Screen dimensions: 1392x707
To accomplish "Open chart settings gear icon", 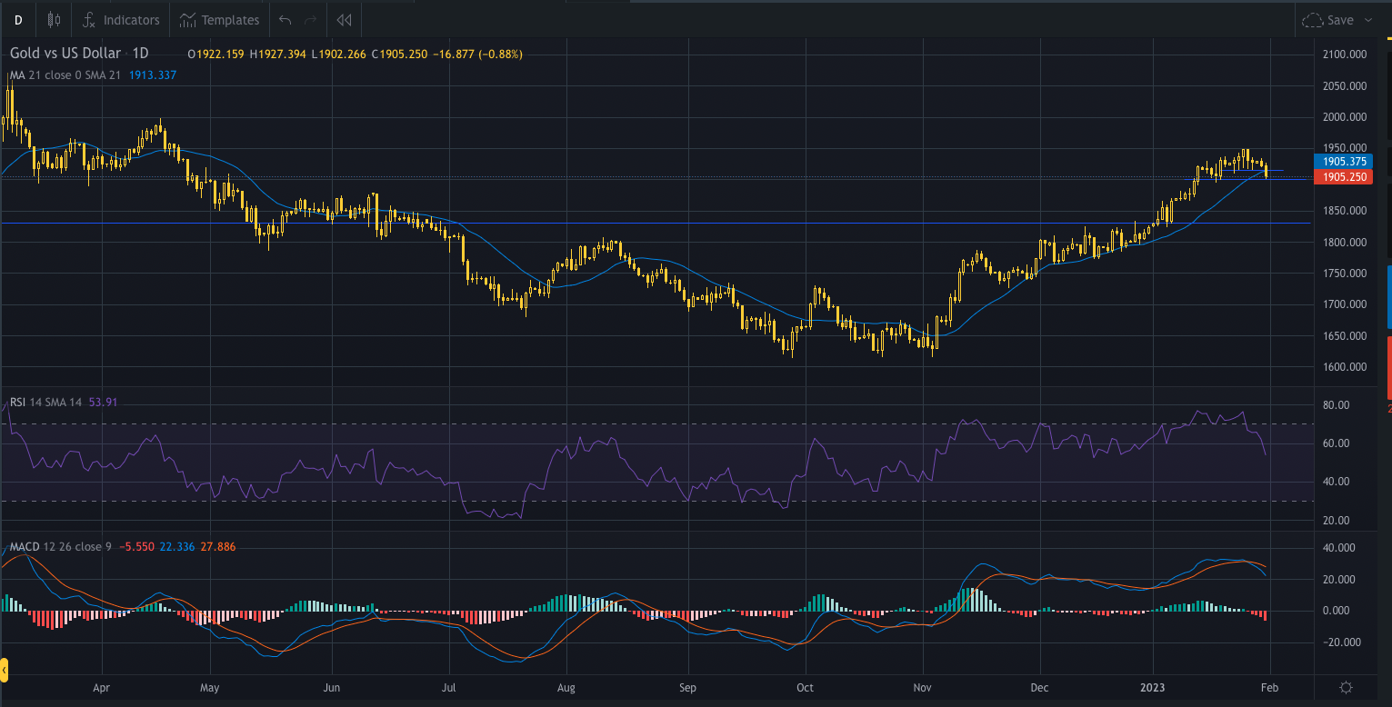I will click(1347, 687).
